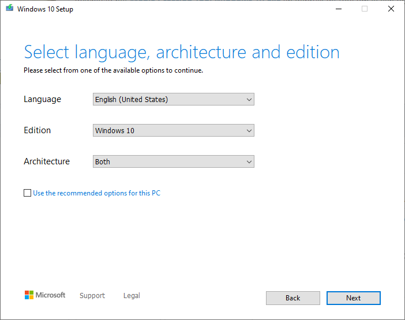
Task: Click the Windows 10 edition field
Action: click(167, 131)
